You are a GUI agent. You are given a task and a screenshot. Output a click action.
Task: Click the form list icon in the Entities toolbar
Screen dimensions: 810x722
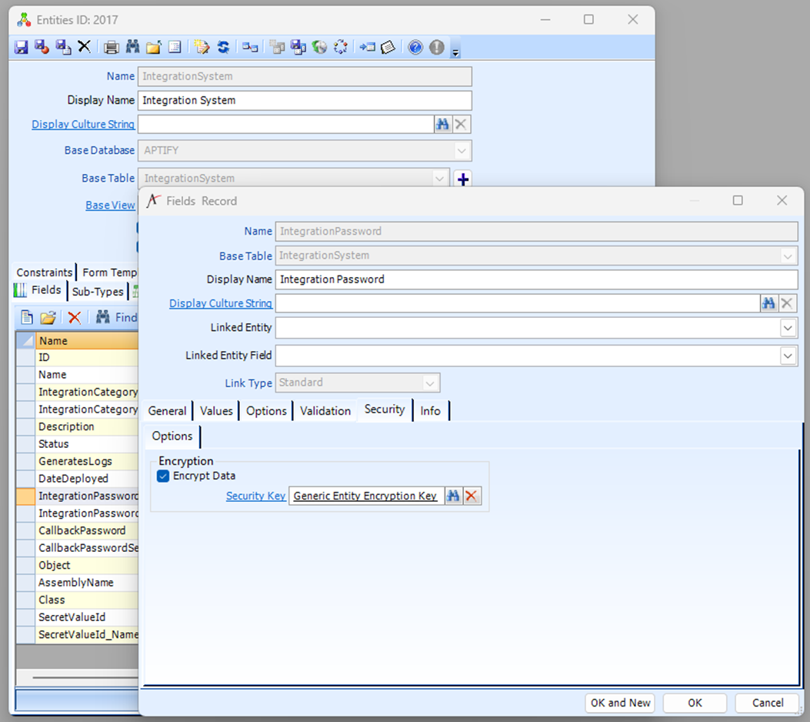175,47
